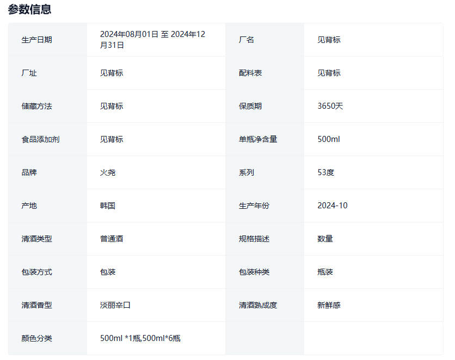Click the 新鲜感 maturity value
Screen dimensions: 455x360
pyautogui.click(x=329, y=305)
